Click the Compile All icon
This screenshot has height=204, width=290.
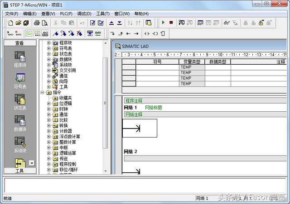[101, 23]
